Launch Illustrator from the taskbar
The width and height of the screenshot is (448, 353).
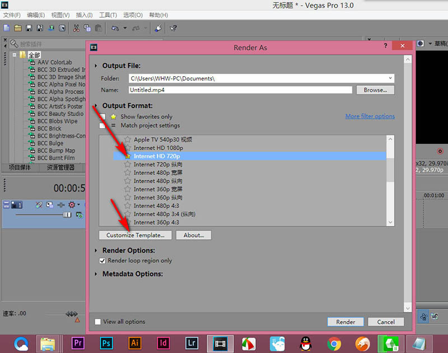tap(134, 343)
